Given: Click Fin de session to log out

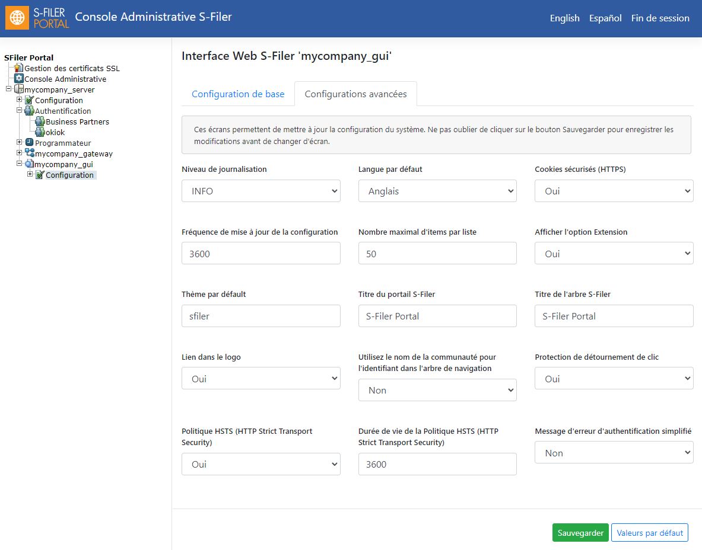Looking at the screenshot, I should (x=660, y=18).
